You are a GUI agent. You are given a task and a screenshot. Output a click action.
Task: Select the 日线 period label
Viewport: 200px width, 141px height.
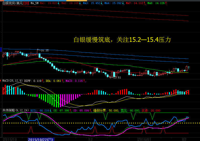pyautogui.click(x=26, y=3)
